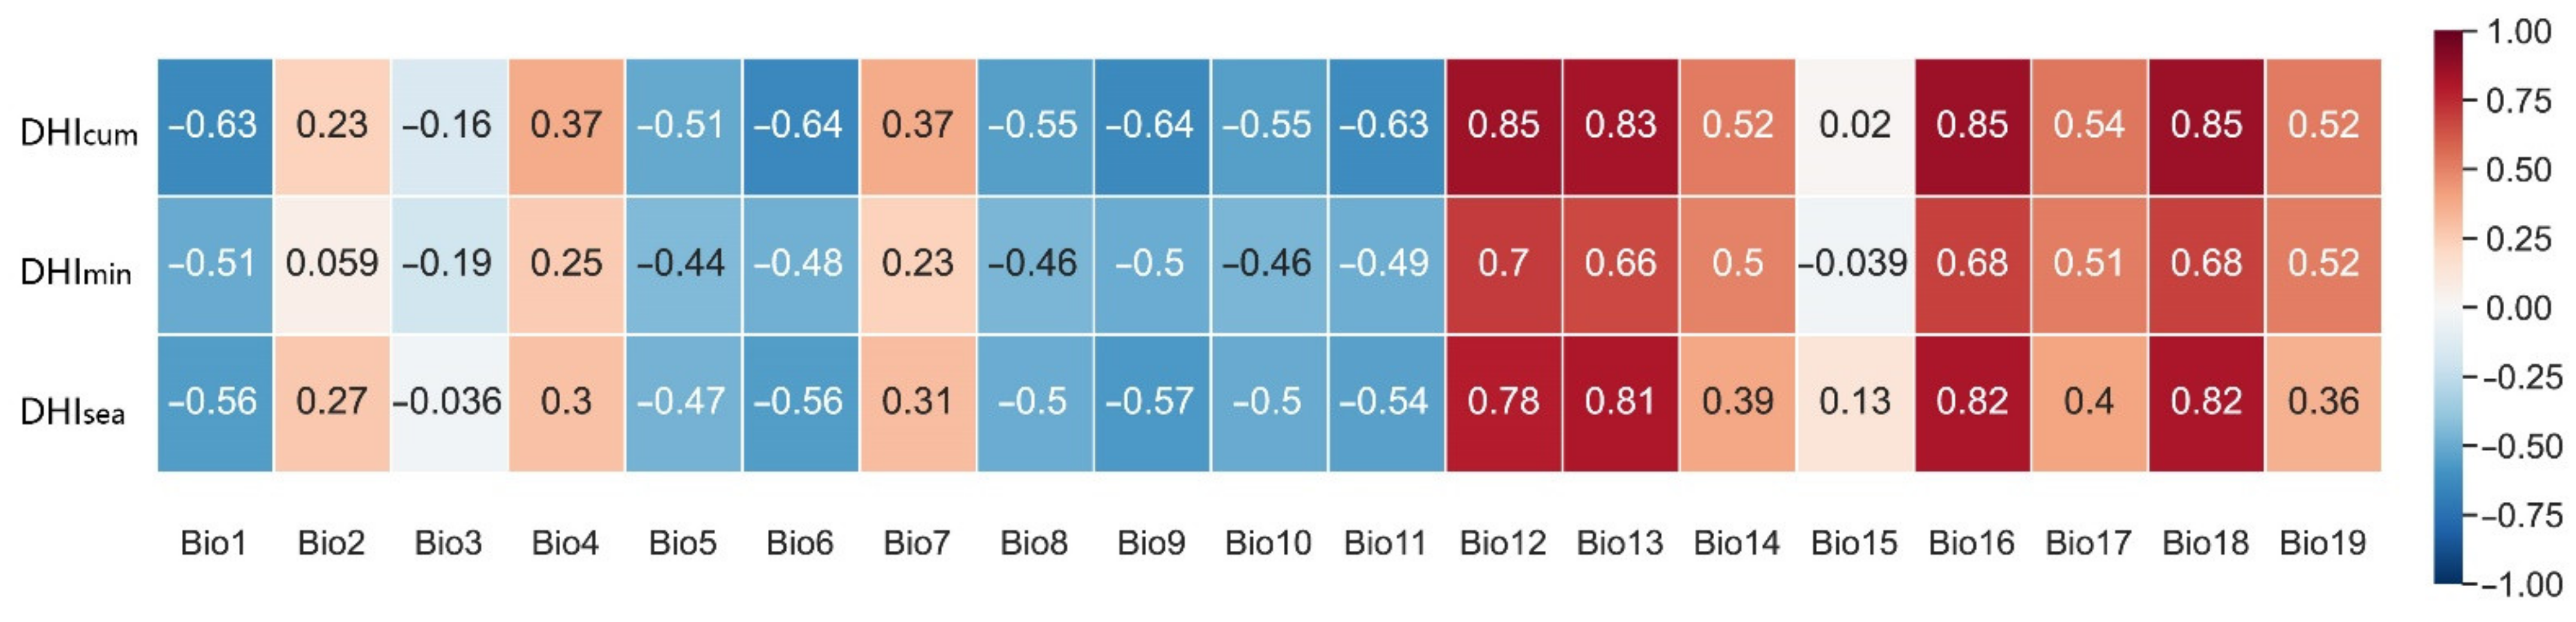Select the DHImin Bio2 cell showing 0.059
The height and width of the screenshot is (622, 2576).
pyautogui.click(x=331, y=264)
